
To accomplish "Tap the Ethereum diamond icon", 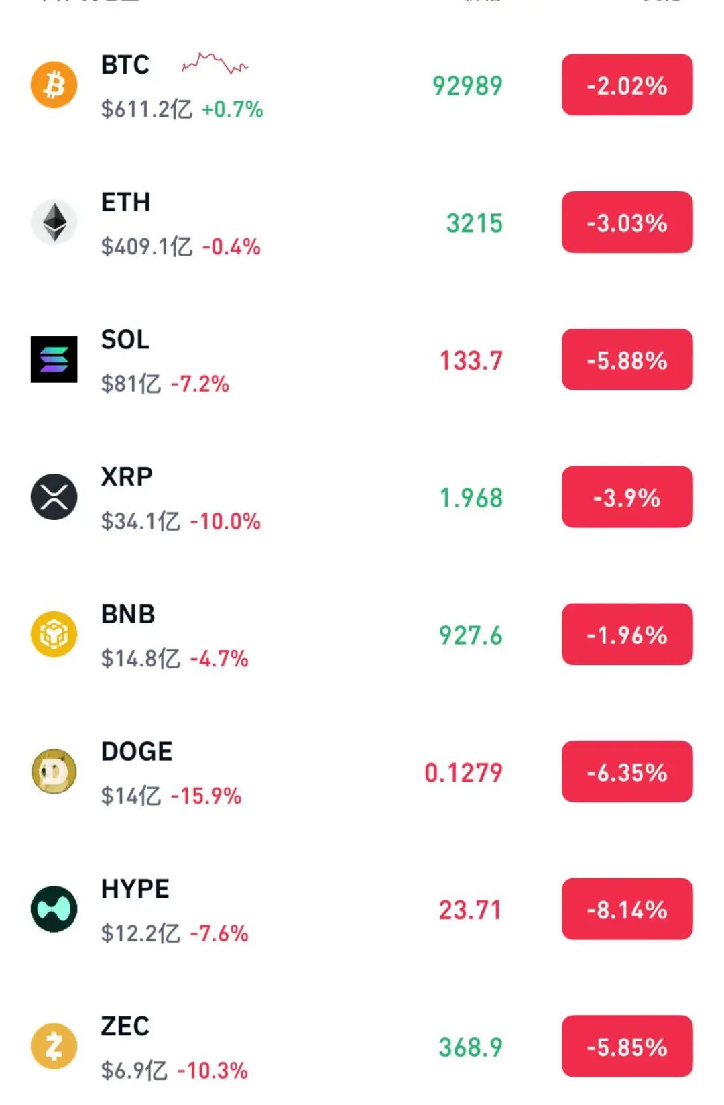I will tap(54, 222).
